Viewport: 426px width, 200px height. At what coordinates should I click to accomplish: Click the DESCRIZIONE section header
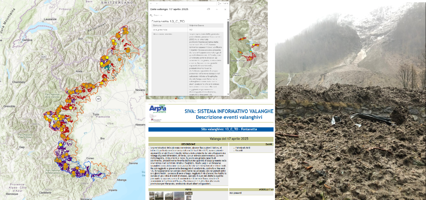[188, 144]
